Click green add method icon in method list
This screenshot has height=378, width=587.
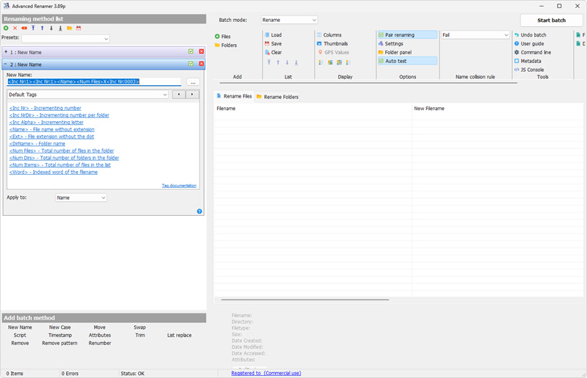point(6,28)
